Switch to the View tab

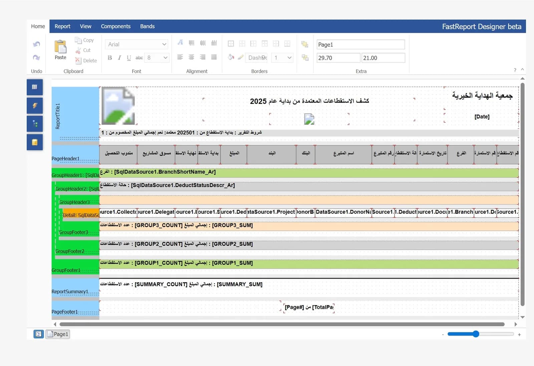click(85, 26)
